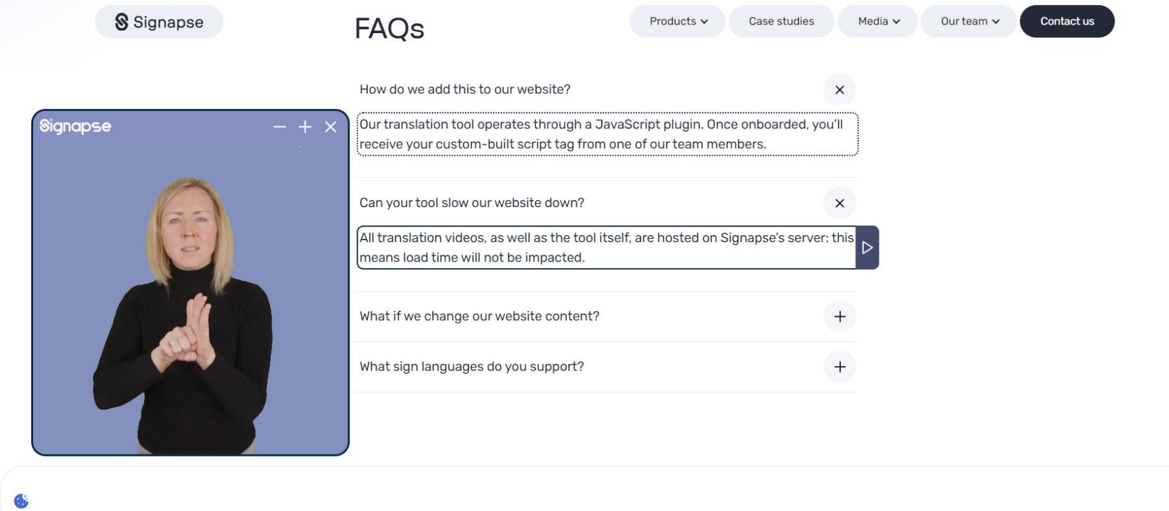The width and height of the screenshot is (1169, 511).
Task: Minimize the Signapse sign language video widget
Action: 279,127
